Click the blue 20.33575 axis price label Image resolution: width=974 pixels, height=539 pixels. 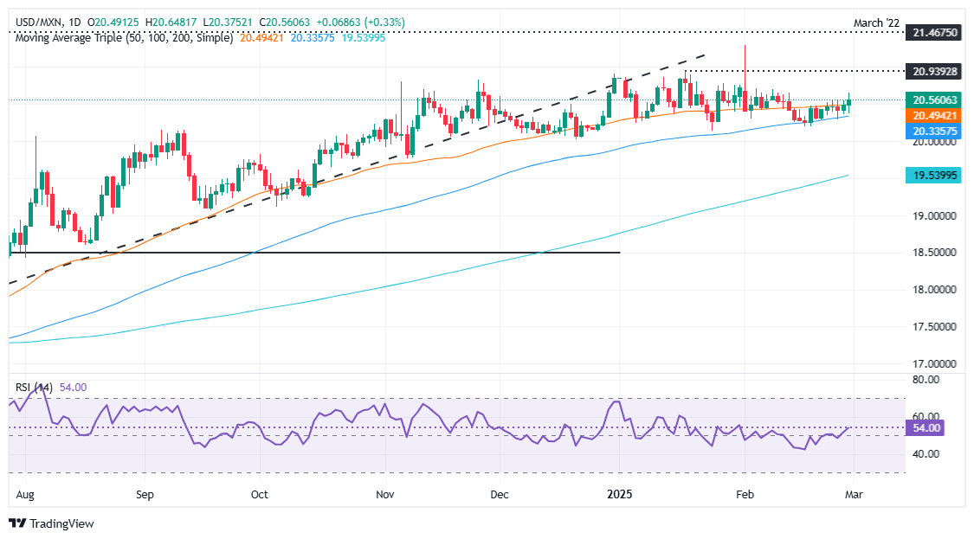pyautogui.click(x=933, y=131)
